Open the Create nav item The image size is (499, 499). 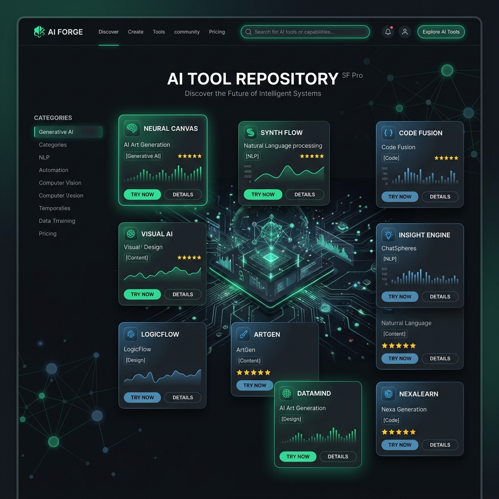(x=135, y=32)
